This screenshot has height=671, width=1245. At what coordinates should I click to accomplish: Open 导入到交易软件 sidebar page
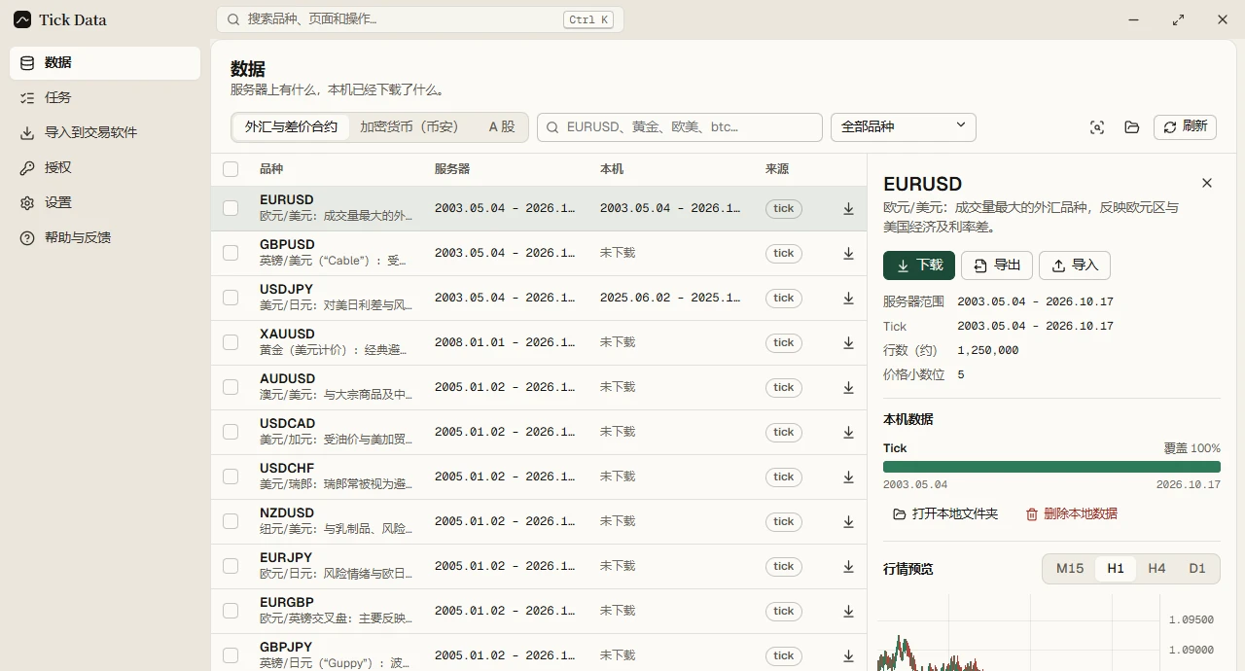tap(105, 132)
